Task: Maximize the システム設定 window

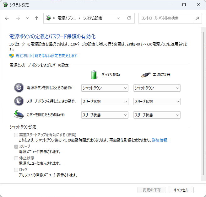Action: [x=184, y=5]
